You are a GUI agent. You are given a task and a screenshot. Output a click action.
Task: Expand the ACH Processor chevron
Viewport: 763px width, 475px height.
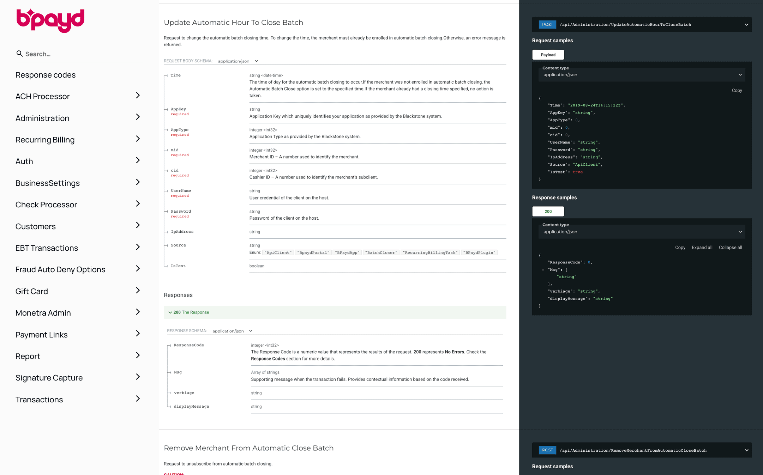[x=138, y=96]
